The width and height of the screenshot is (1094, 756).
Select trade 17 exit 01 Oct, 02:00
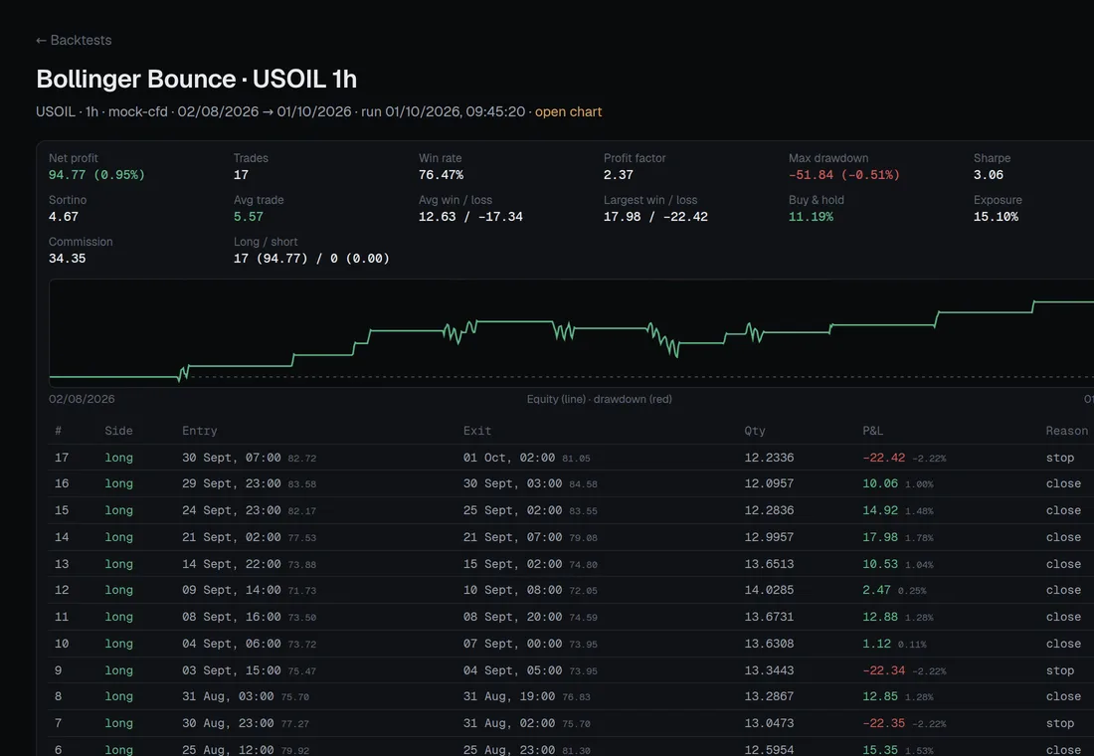[509, 458]
